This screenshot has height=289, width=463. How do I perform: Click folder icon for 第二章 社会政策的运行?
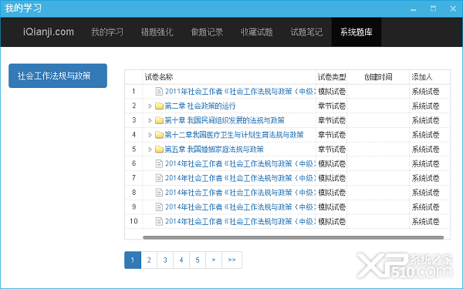click(x=159, y=106)
